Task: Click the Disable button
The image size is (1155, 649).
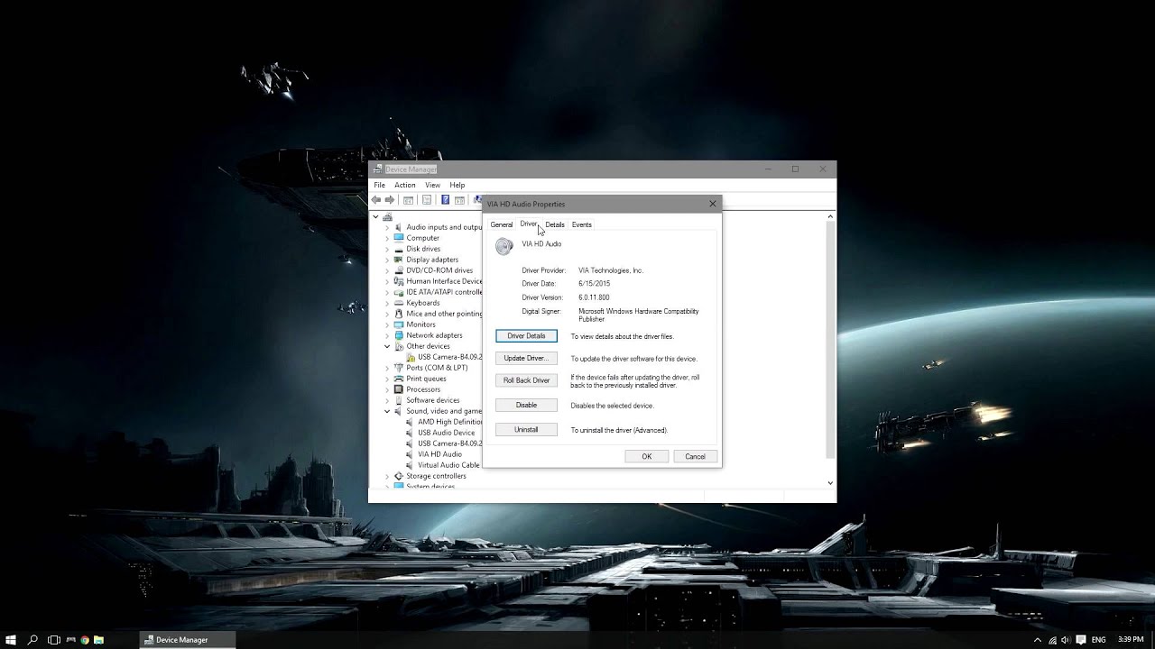Action: [x=526, y=406]
